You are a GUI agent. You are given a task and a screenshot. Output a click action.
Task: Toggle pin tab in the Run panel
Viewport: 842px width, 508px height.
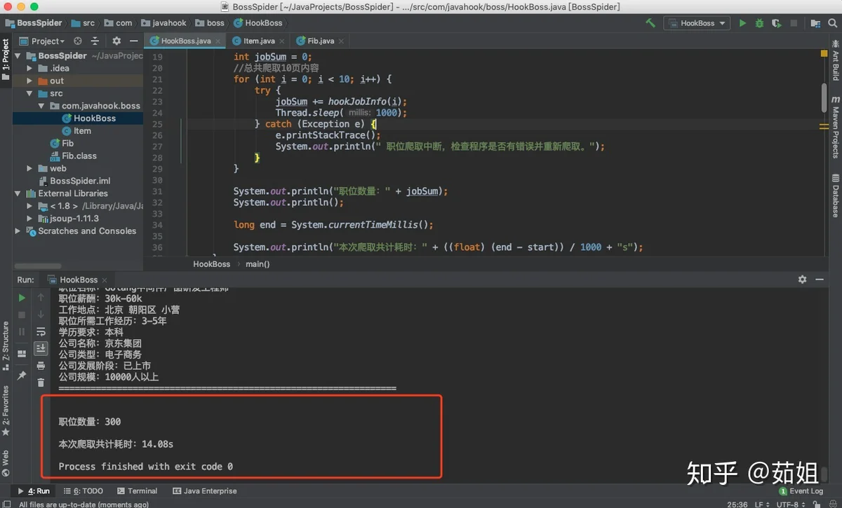pyautogui.click(x=22, y=376)
